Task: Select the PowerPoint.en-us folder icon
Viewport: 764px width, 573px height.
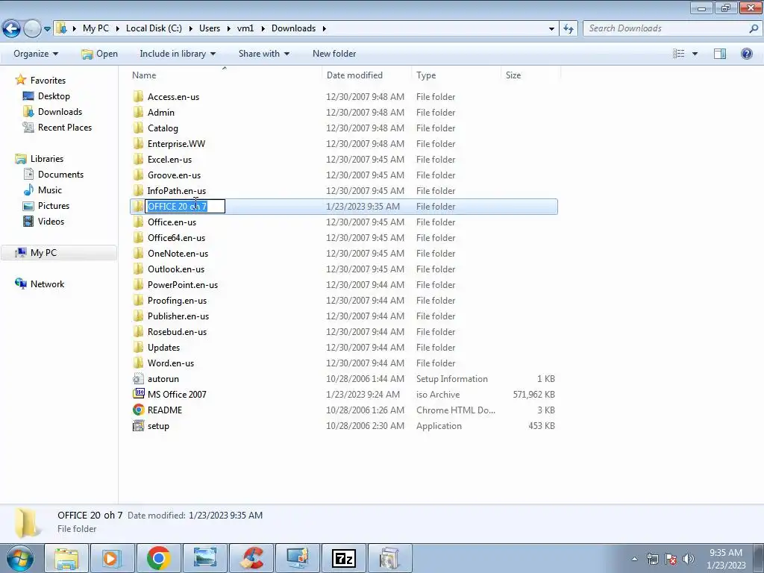Action: pyautogui.click(x=138, y=284)
